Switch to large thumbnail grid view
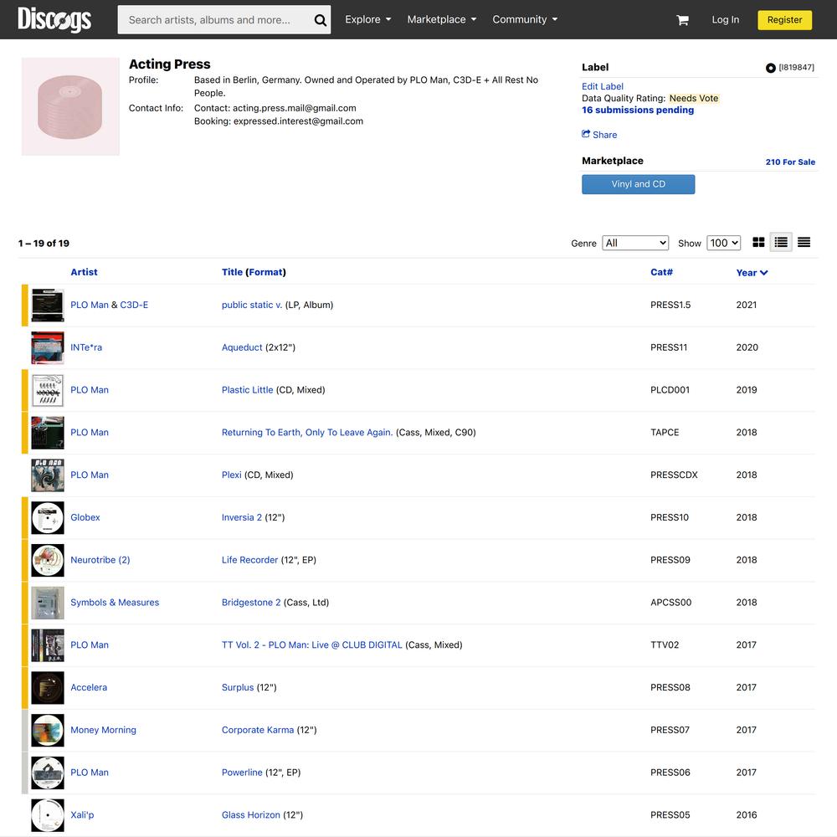The image size is (837, 837). point(758,243)
